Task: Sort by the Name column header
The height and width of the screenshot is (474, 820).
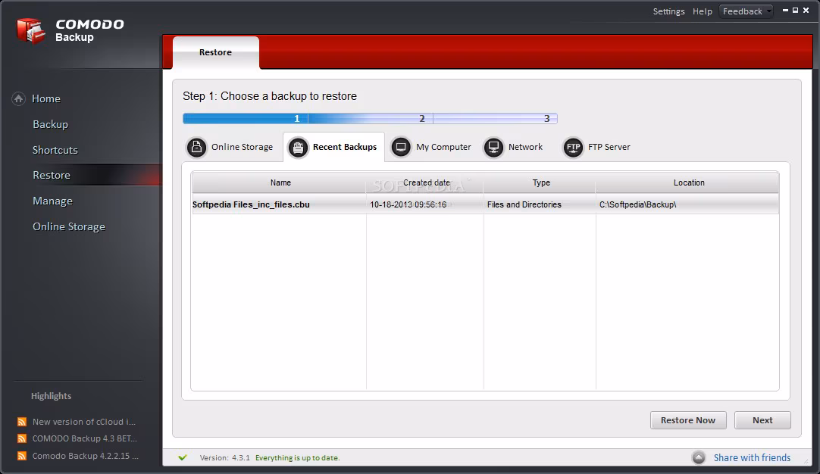Action: point(279,183)
